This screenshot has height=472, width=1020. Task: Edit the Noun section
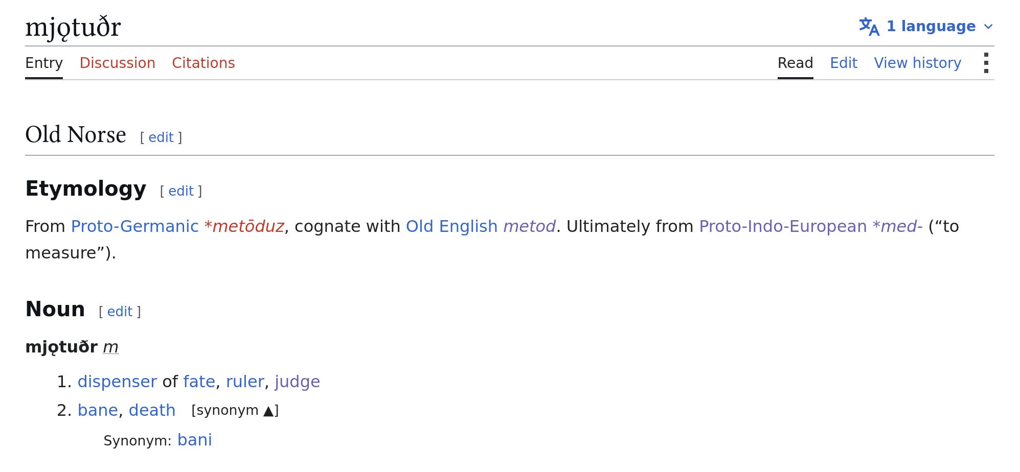pos(120,312)
